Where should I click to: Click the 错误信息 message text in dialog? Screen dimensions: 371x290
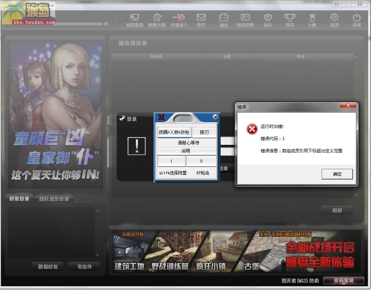point(301,151)
